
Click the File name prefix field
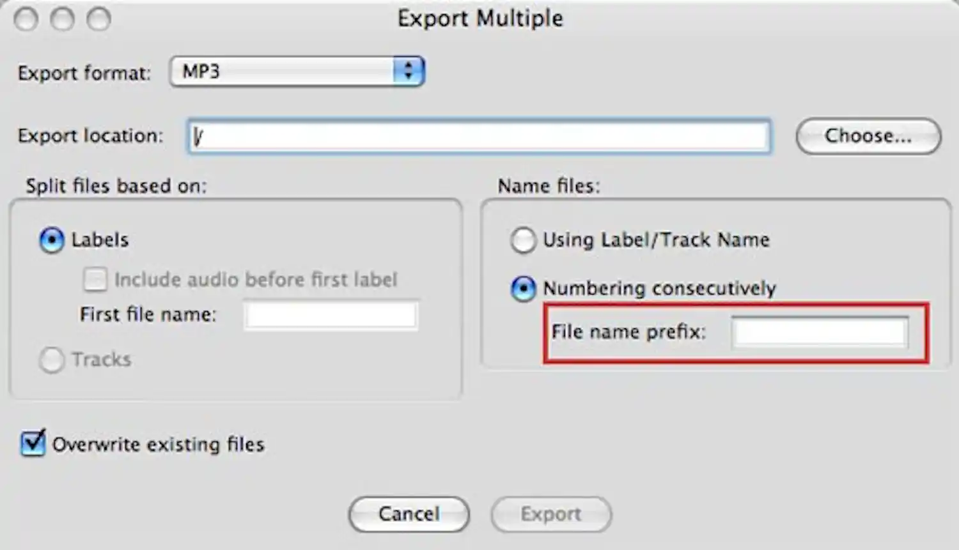coord(820,332)
